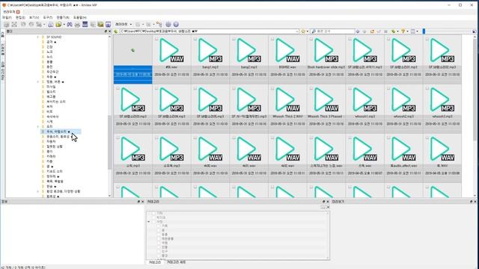Click the Rotate left toolbar icon
The width and height of the screenshot is (479, 269).
click(x=23, y=25)
